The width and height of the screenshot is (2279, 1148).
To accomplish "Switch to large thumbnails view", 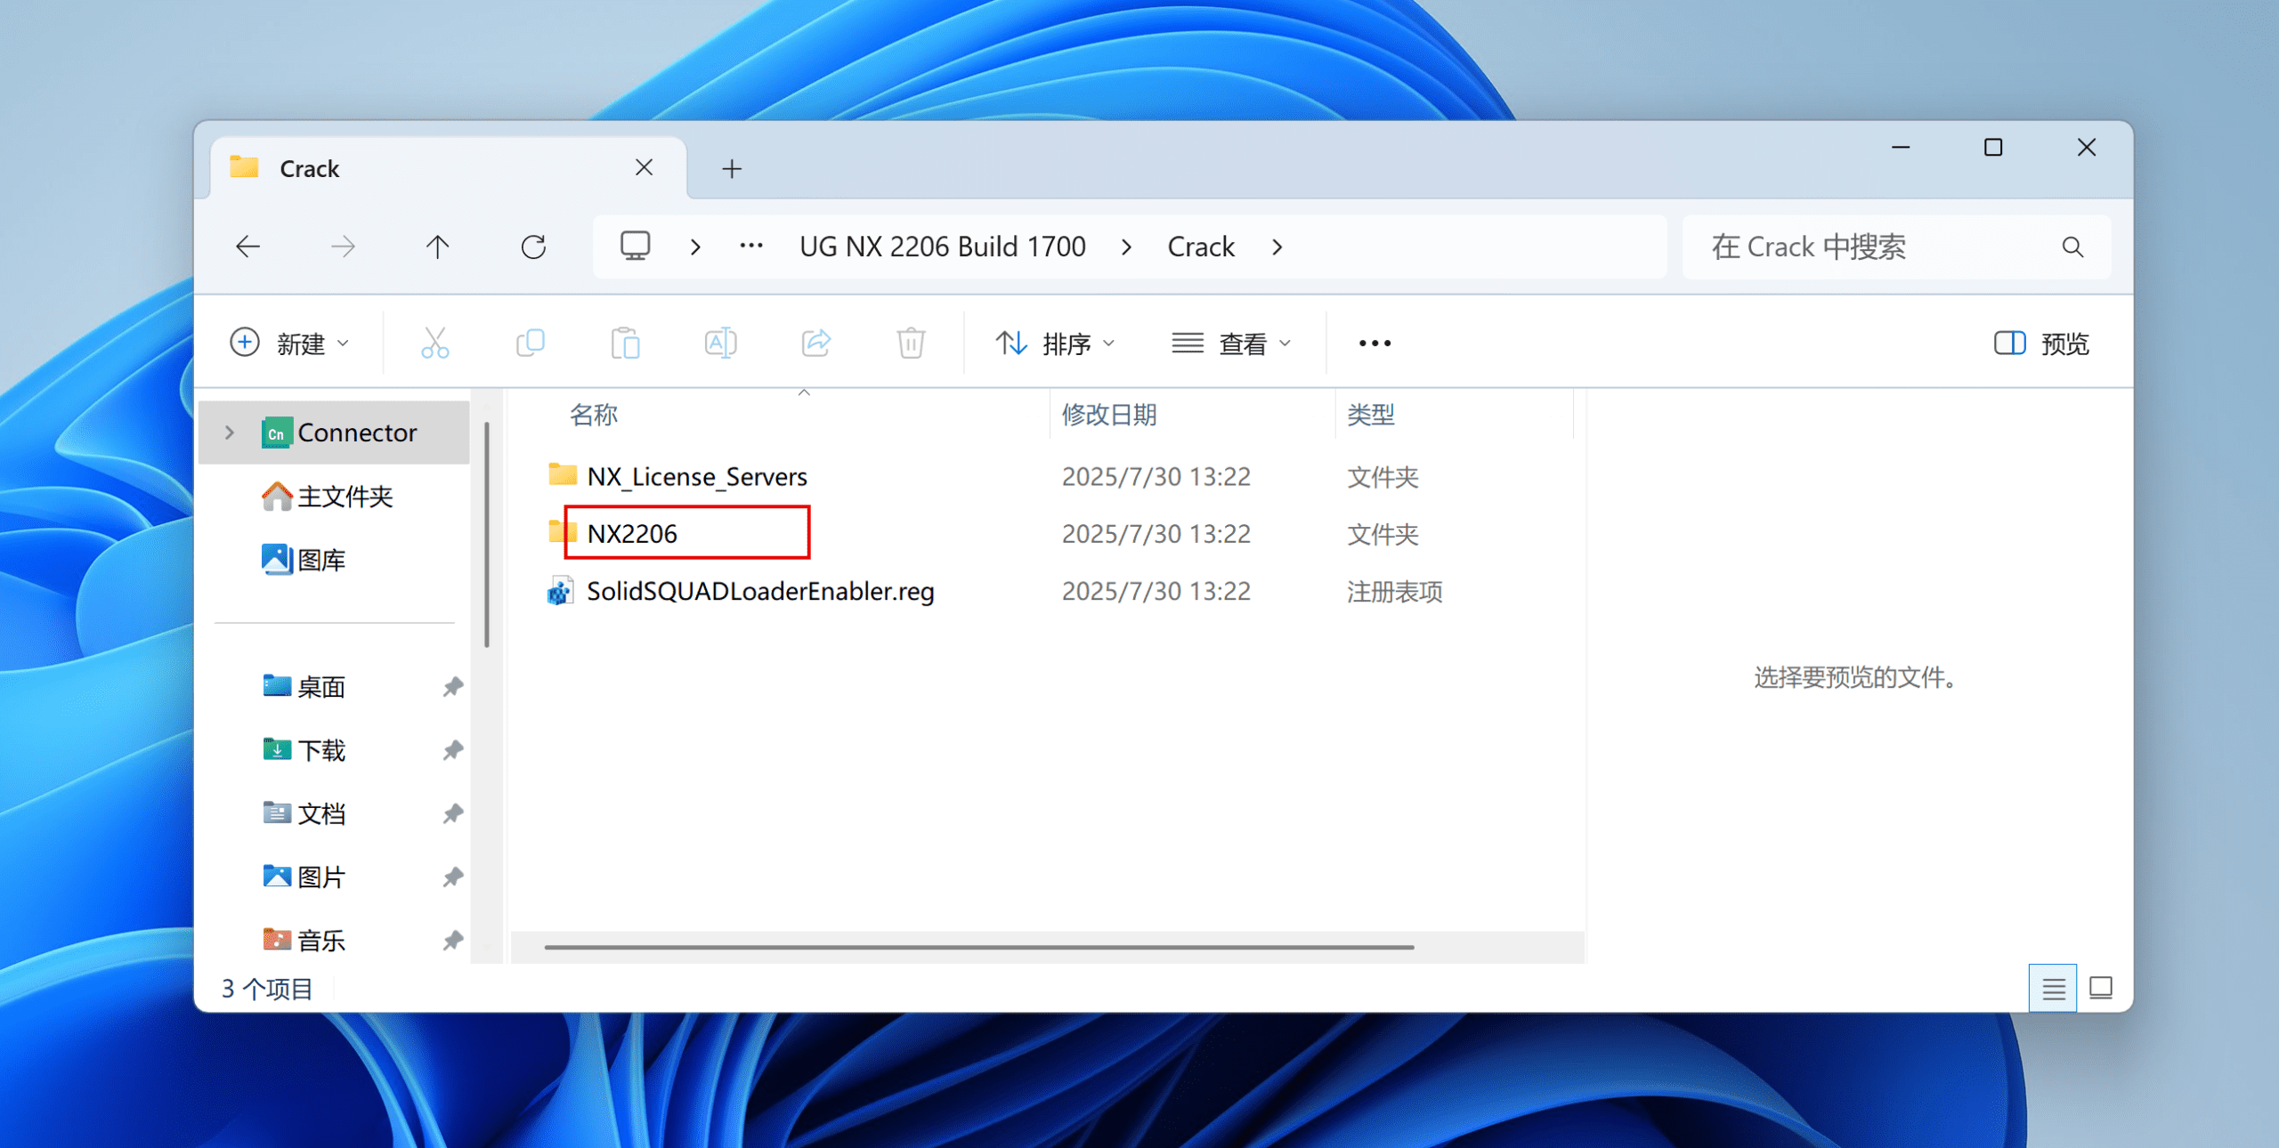I will pos(2101,988).
